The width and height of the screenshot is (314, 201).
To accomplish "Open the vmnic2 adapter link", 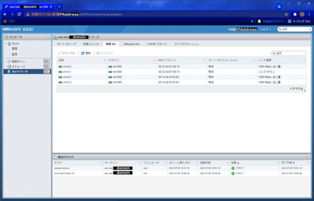I will [67, 77].
